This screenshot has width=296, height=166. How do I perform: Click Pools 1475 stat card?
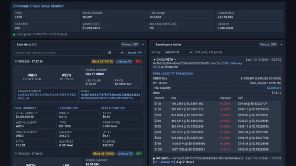pyautogui.click(x=47, y=15)
